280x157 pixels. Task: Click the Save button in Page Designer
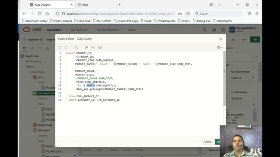coord(244,40)
